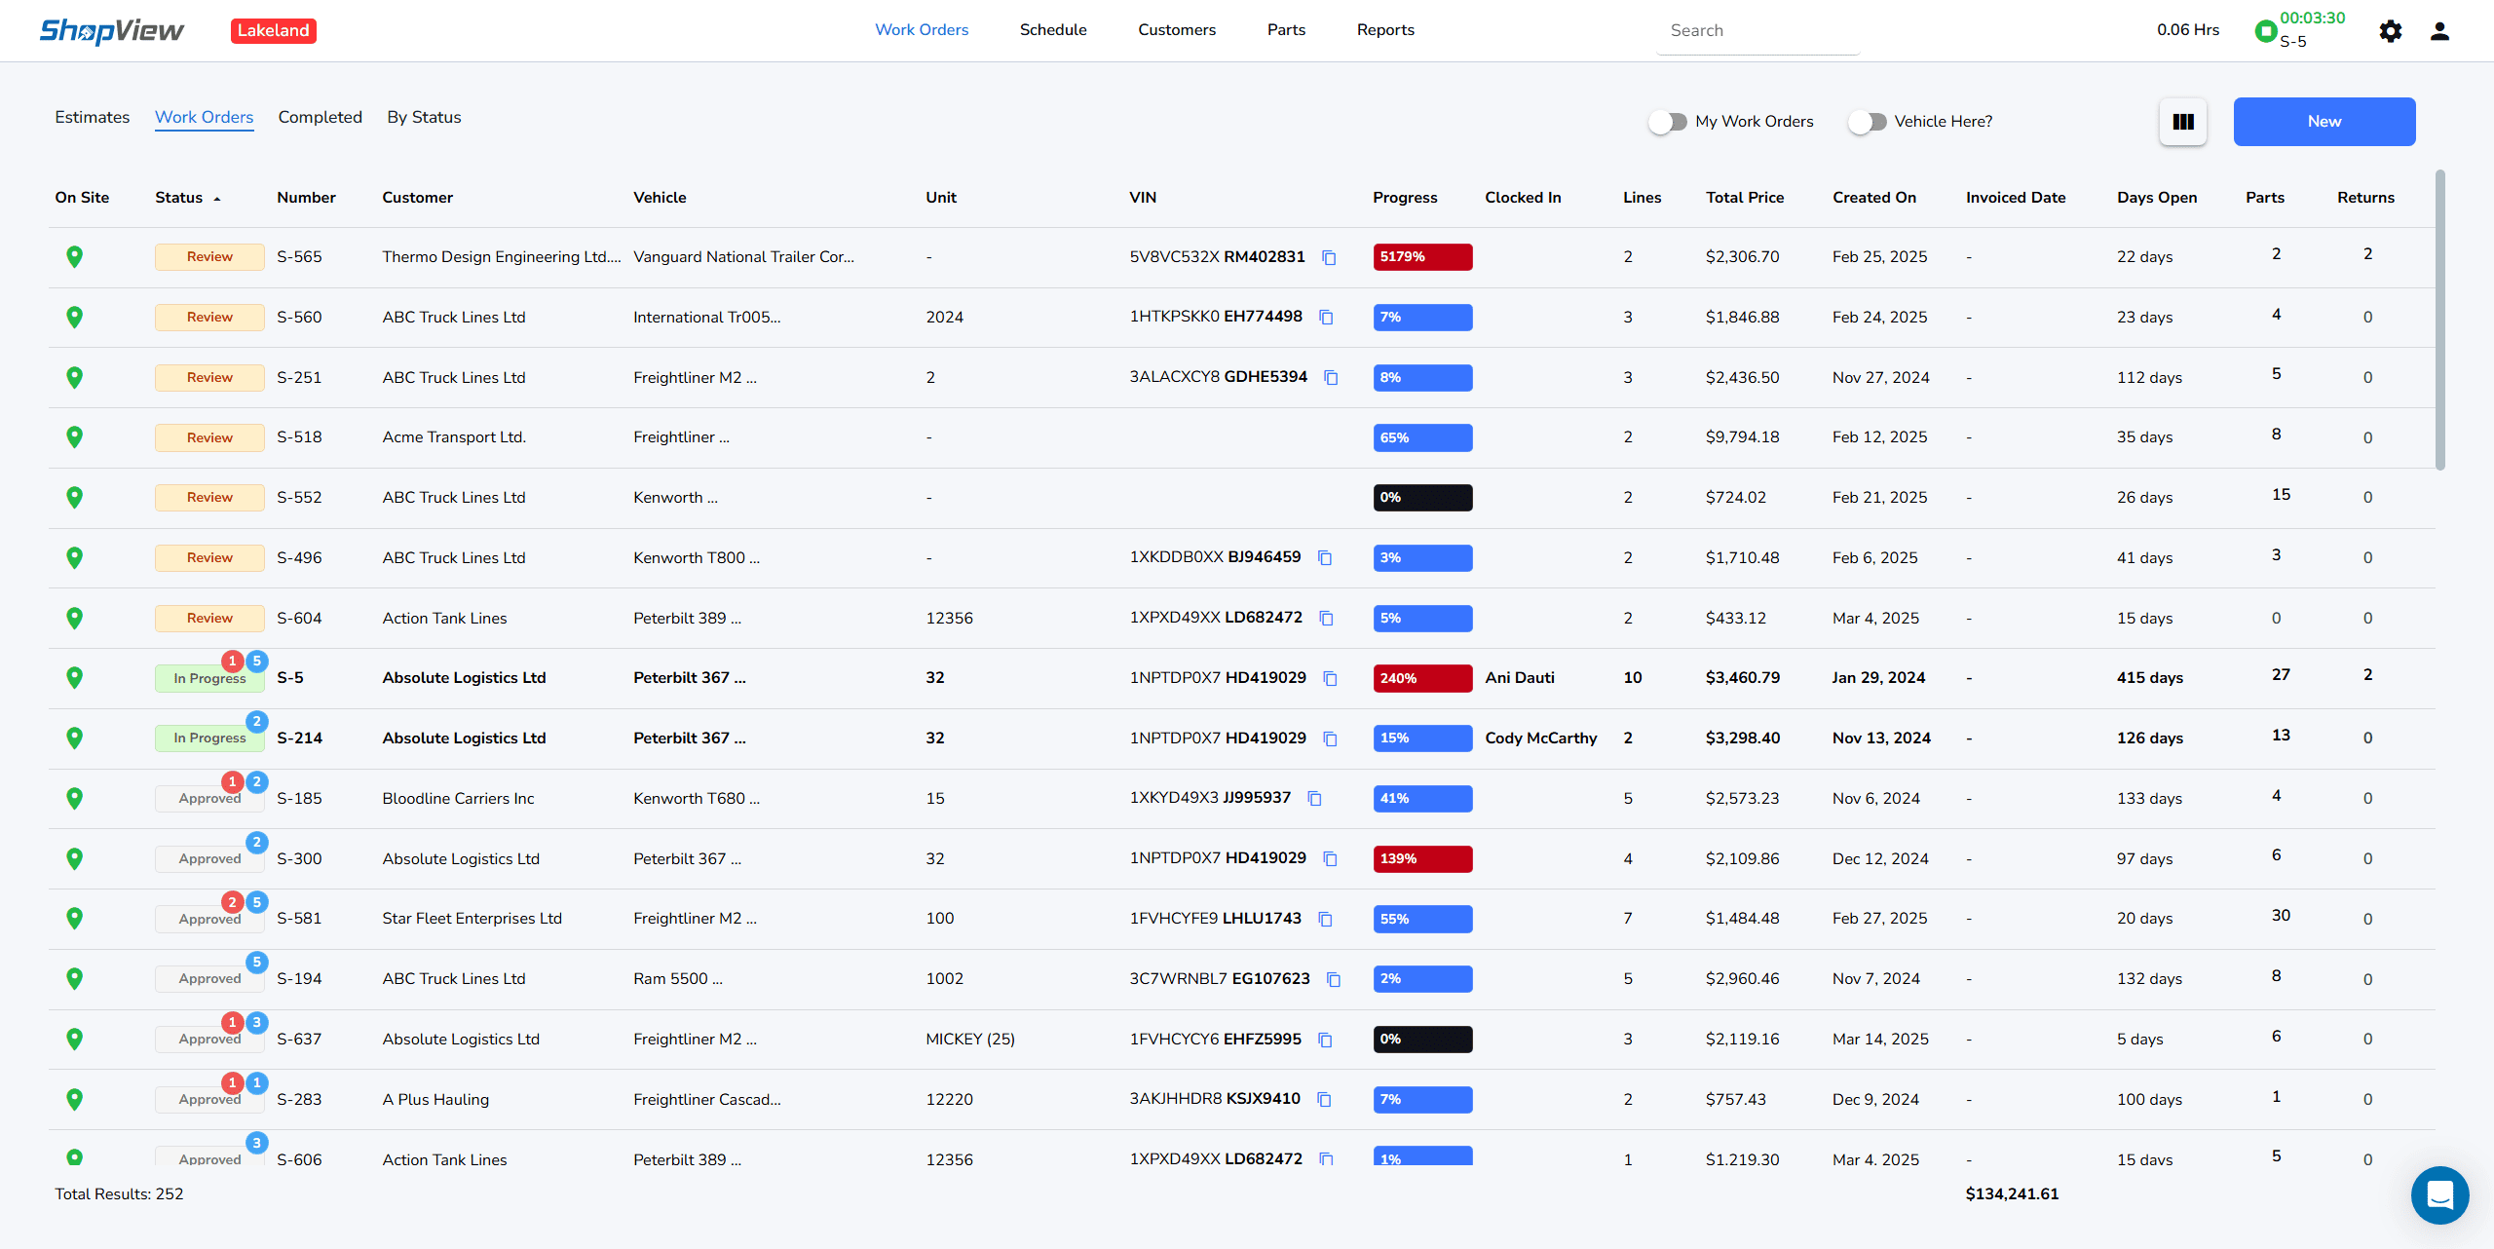Sort table by Days Open header

click(x=2157, y=198)
